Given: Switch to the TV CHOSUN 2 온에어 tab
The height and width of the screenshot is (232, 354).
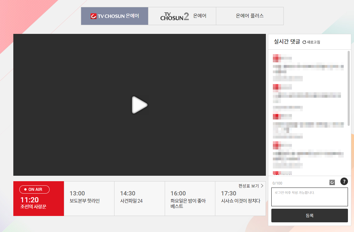Looking at the screenshot, I should click(x=182, y=16).
